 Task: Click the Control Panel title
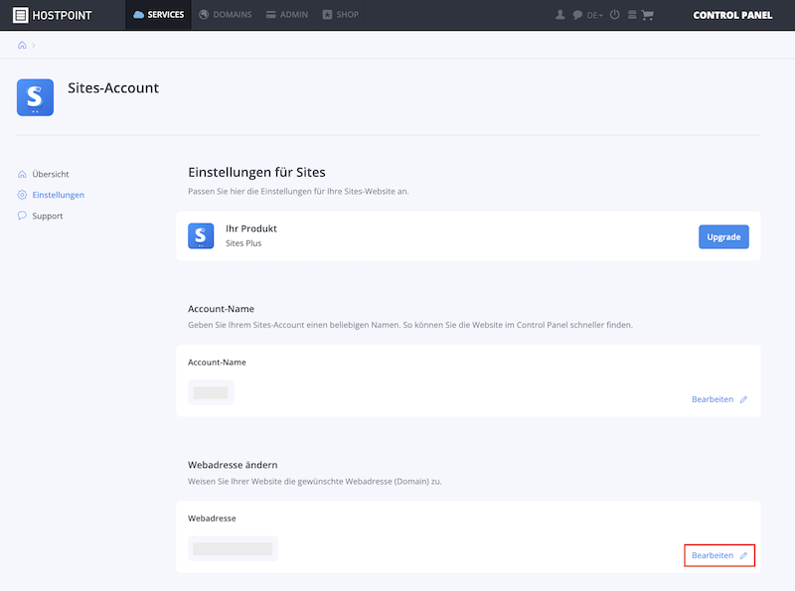click(x=732, y=15)
